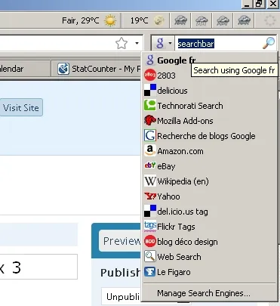Viewport: 280px width, 306px height.
Task: Pick Wikipedia (en) search engine
Action: point(209,181)
